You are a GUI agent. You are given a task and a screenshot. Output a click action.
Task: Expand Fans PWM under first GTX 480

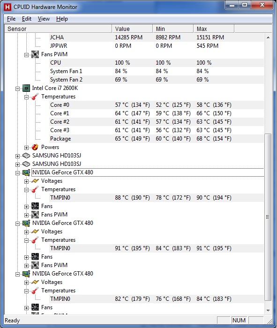pyautogui.click(x=26, y=215)
